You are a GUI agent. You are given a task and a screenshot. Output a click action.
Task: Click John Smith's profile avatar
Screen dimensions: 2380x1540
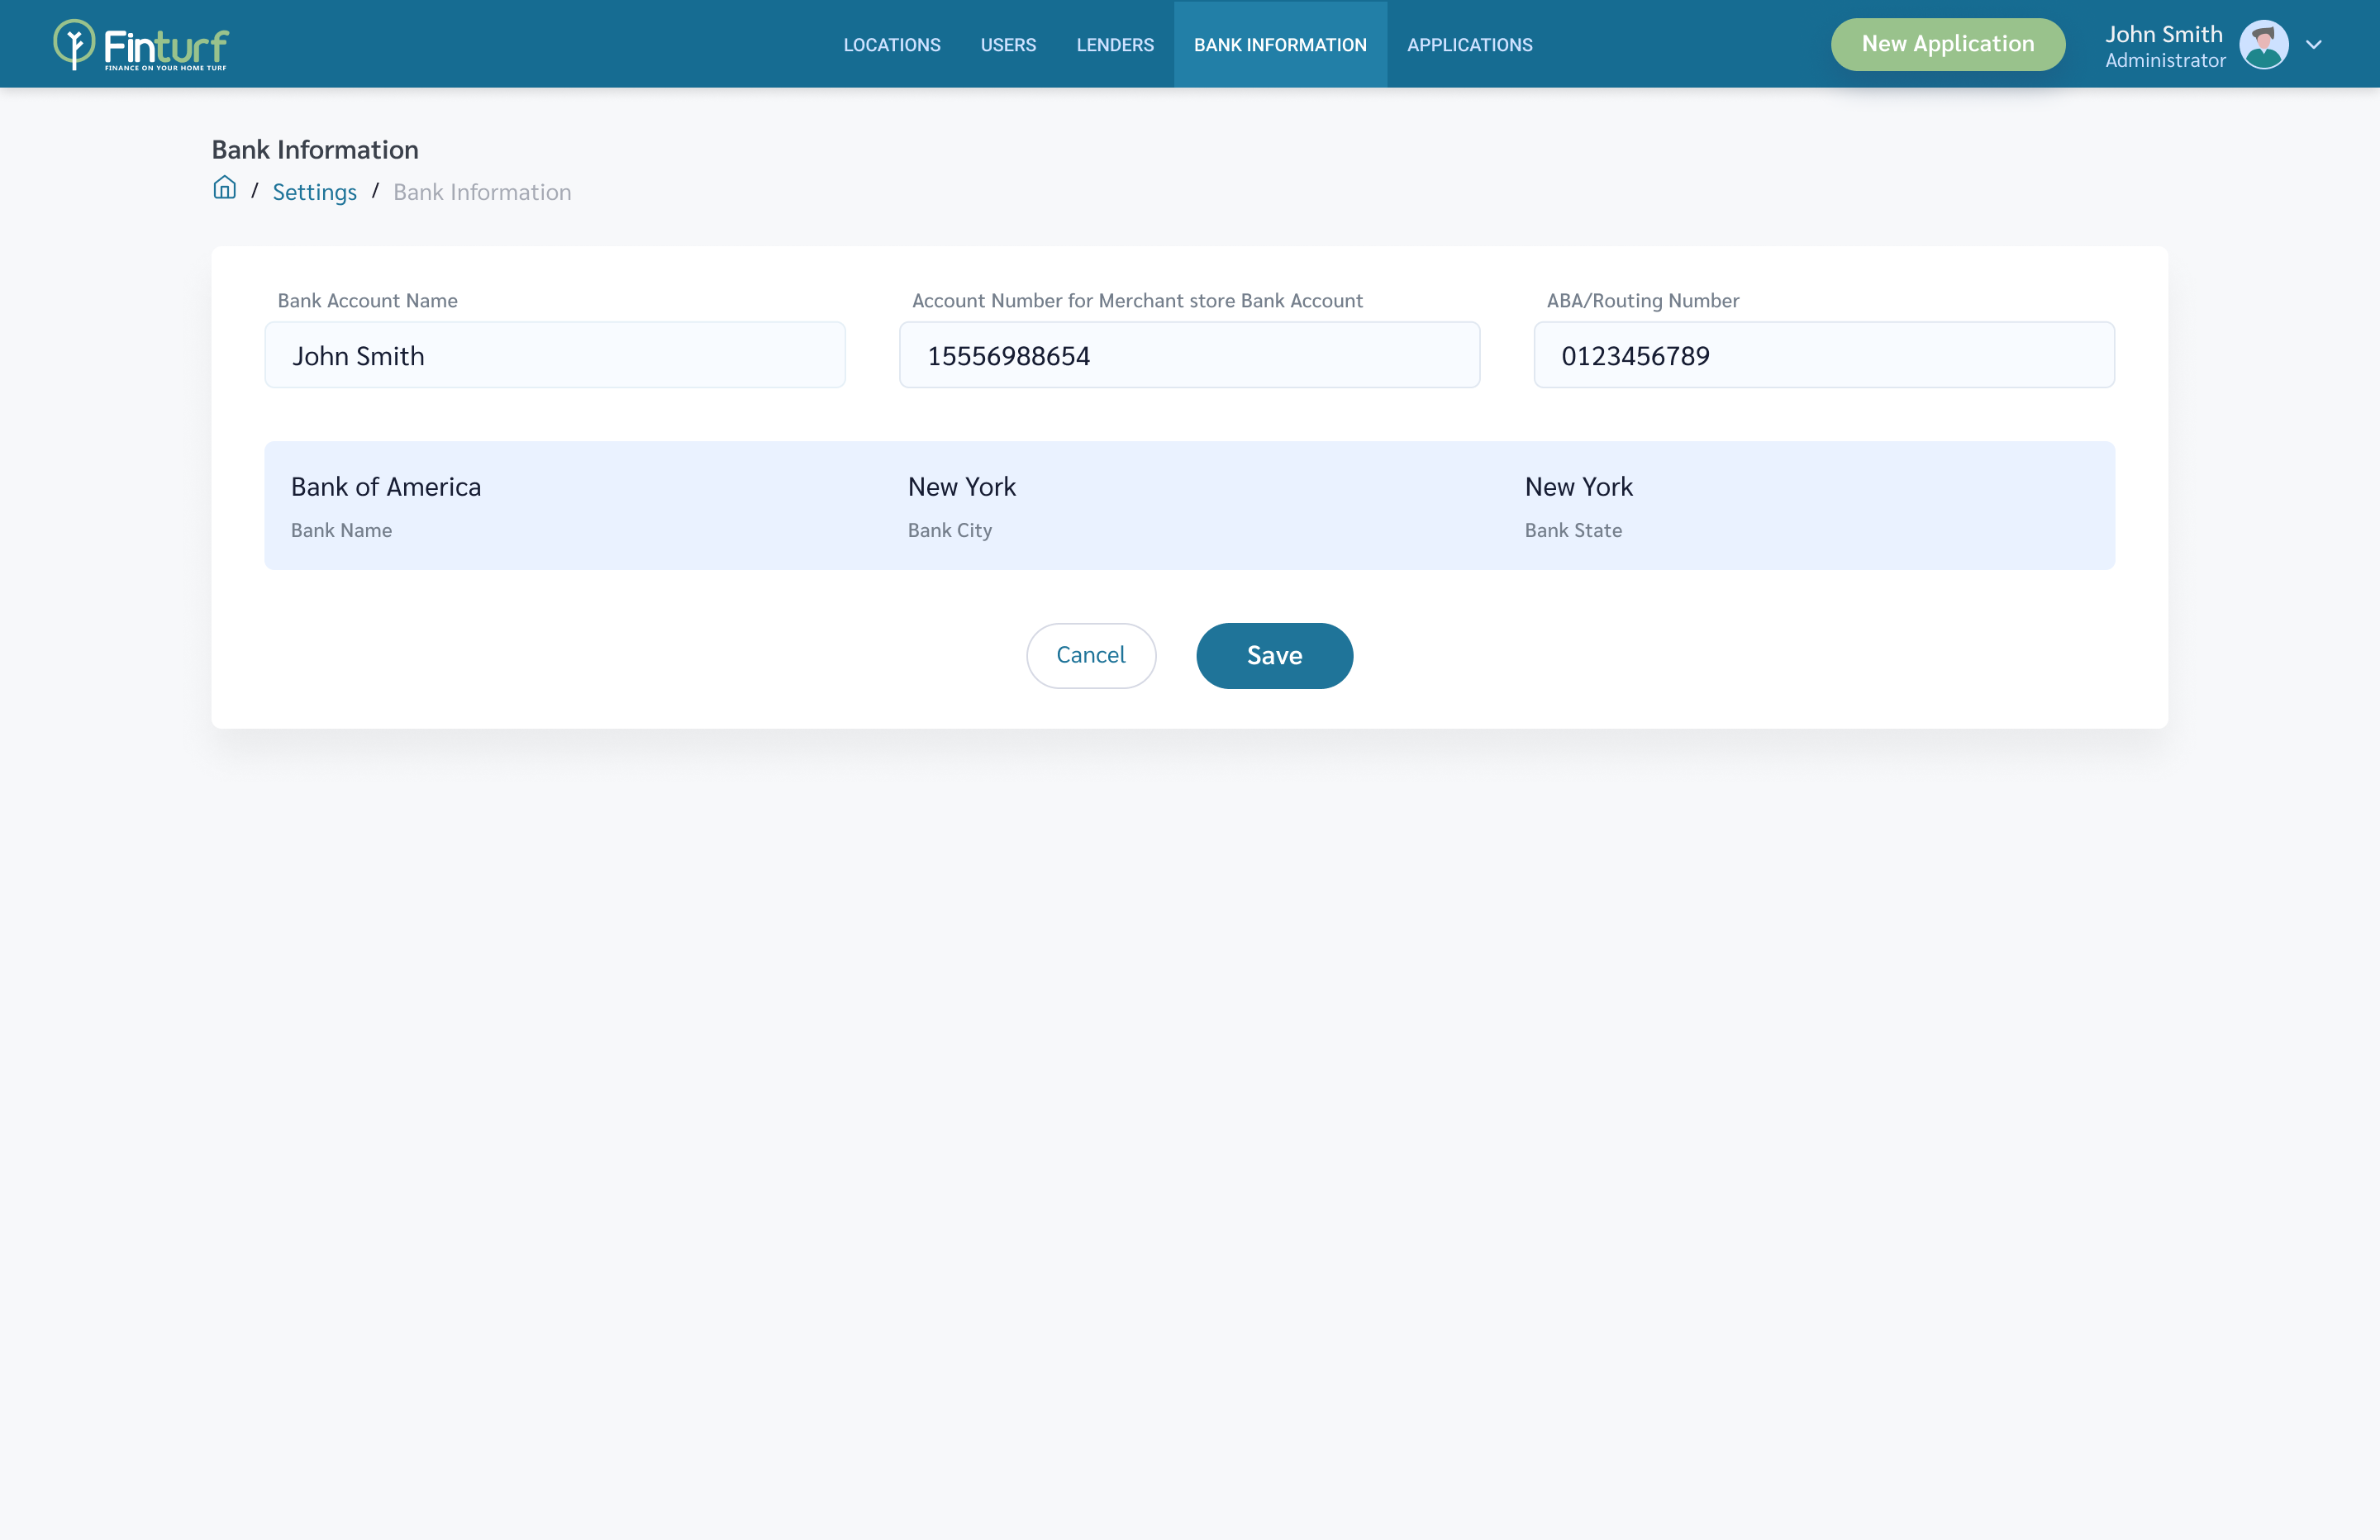(2265, 44)
